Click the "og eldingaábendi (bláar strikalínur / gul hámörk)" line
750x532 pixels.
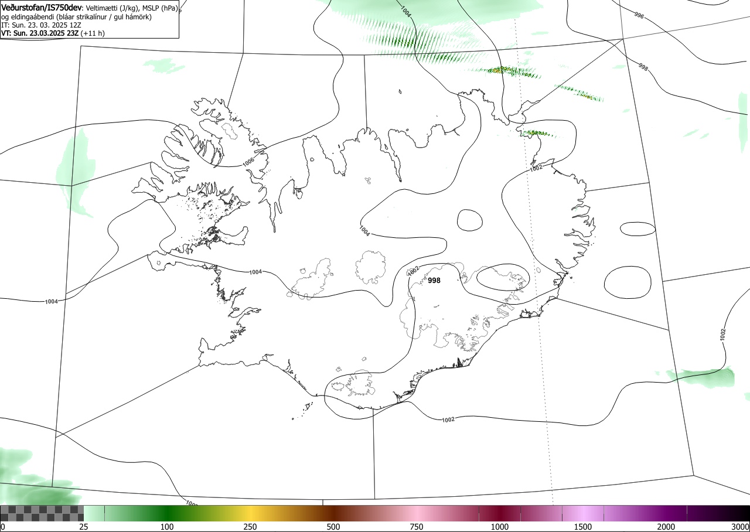coord(76,17)
